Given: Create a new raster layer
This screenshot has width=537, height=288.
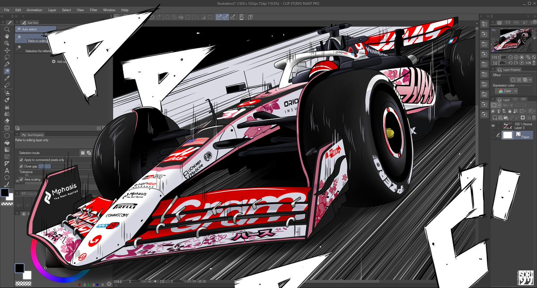Looking at the screenshot, I should click(495, 117).
